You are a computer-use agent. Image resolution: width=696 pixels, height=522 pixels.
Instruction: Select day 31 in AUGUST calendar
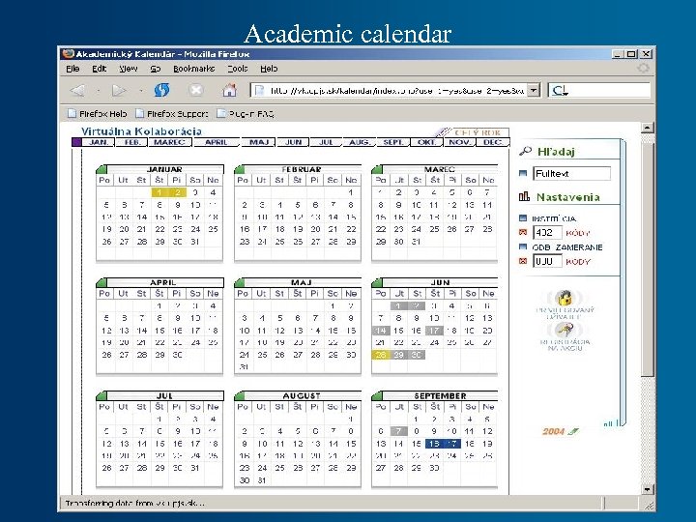point(262,480)
